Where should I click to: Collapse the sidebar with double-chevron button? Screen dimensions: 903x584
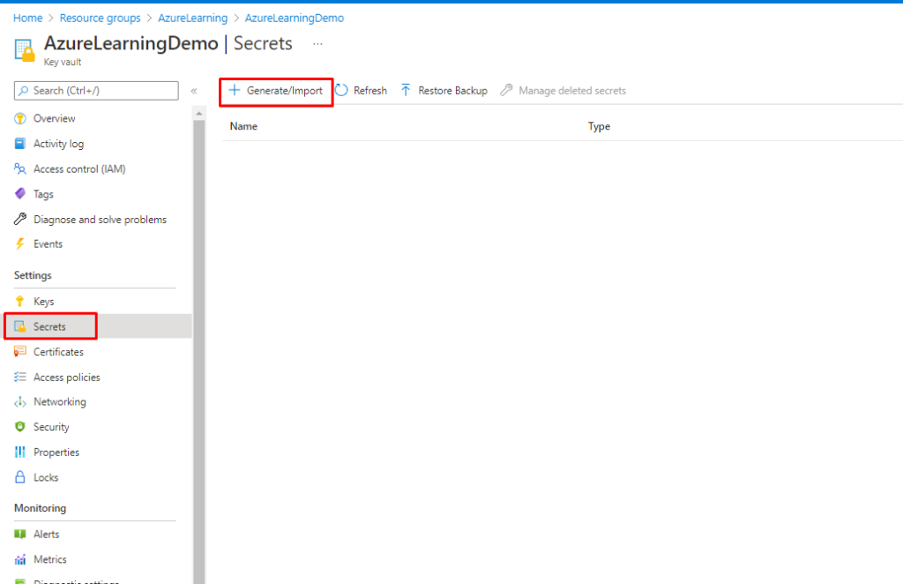(194, 91)
